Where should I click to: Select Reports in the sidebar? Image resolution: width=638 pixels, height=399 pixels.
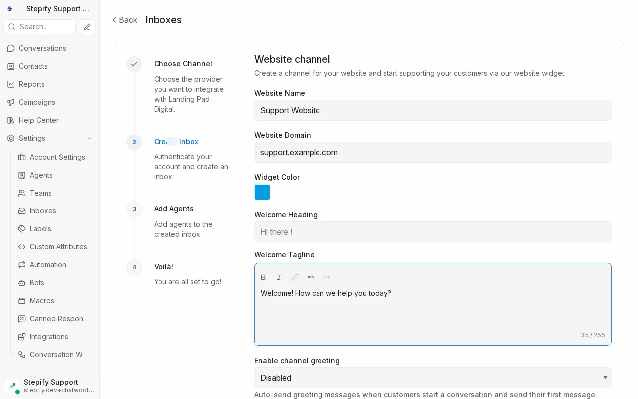[31, 84]
